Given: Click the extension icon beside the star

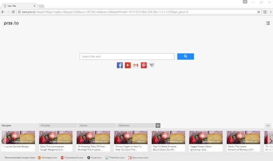Looking at the screenshot, I should (x=265, y=12).
